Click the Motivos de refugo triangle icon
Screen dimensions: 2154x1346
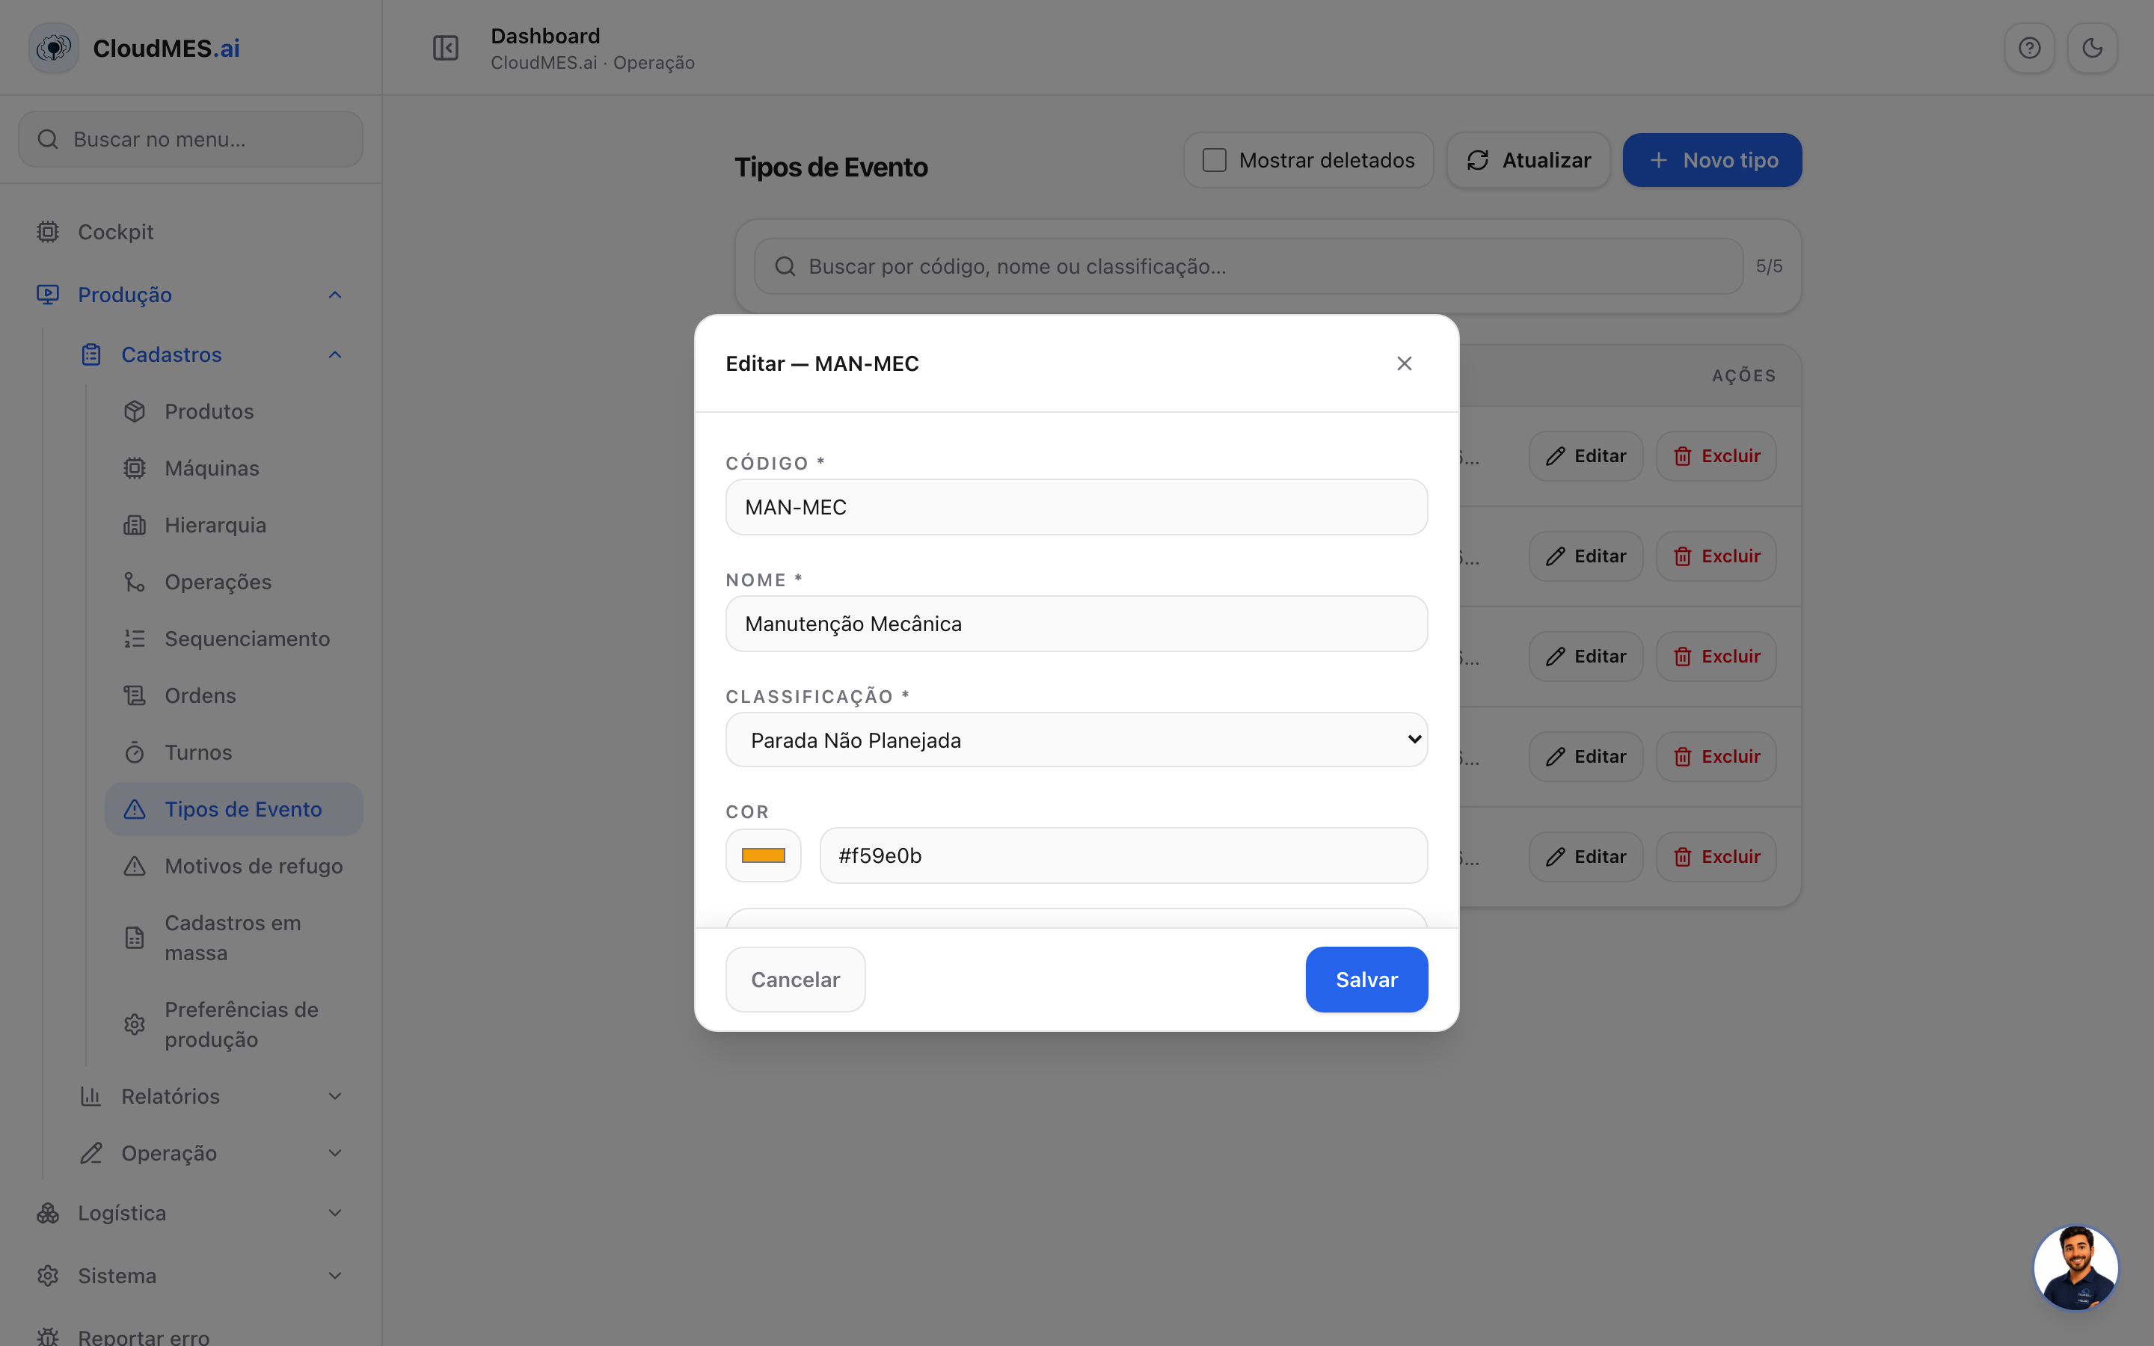[x=135, y=866]
